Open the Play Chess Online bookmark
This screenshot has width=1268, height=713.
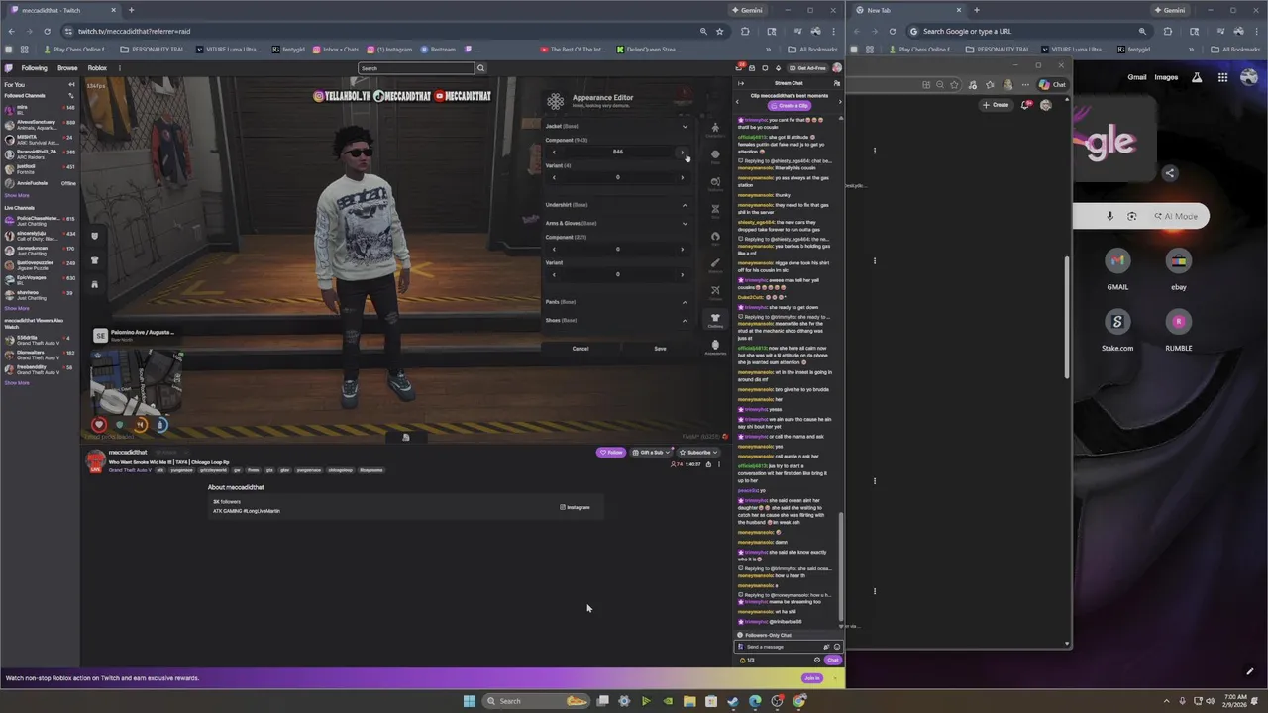tap(76, 50)
